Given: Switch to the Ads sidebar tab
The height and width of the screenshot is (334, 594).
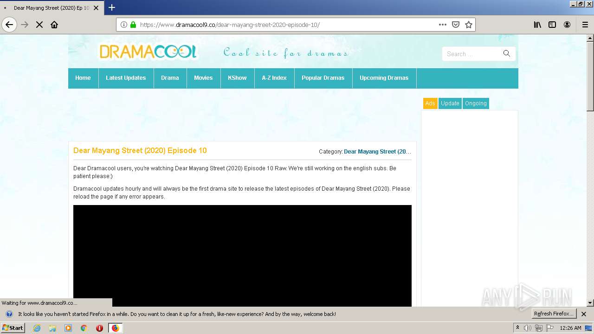Looking at the screenshot, I should point(430,103).
